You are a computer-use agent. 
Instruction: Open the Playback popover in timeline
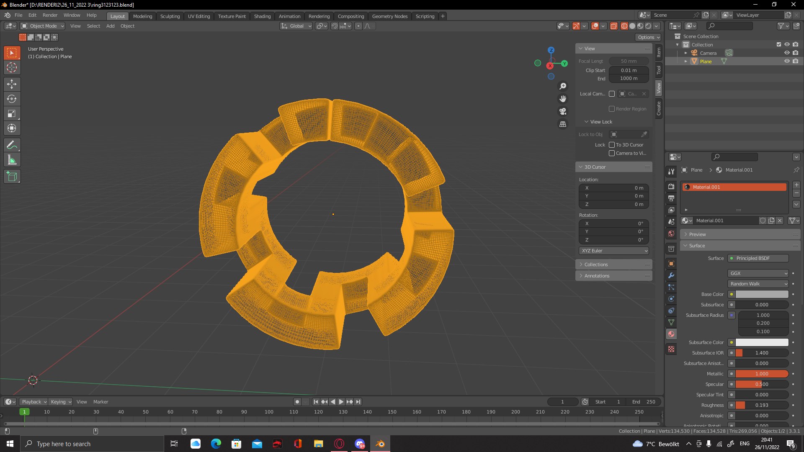coord(33,402)
